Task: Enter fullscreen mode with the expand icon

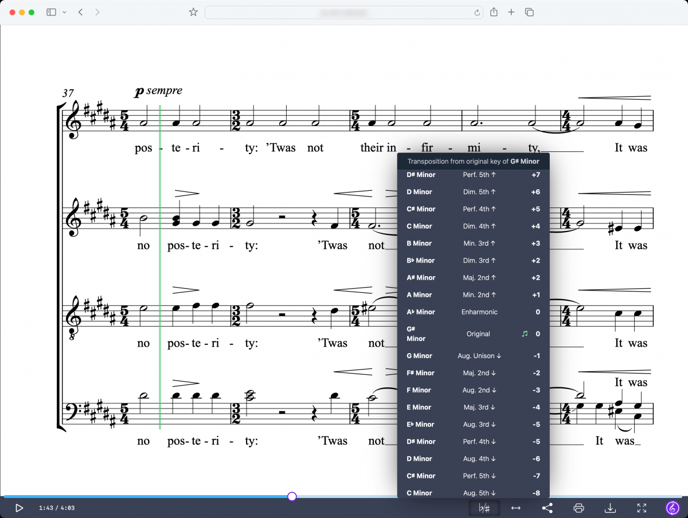Action: tap(642, 508)
